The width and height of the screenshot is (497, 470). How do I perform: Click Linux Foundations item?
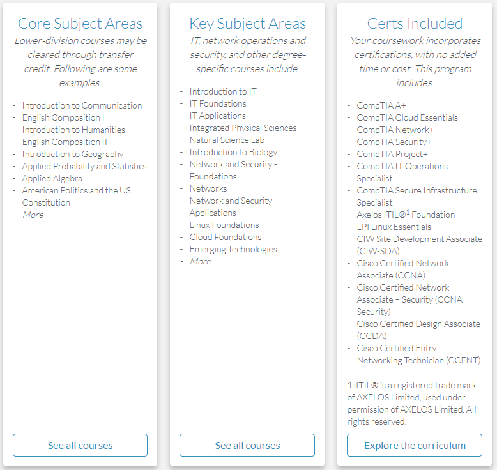click(224, 225)
